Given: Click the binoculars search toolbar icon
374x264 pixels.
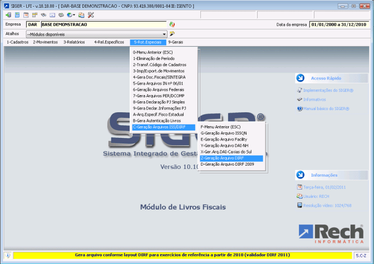Looking at the screenshot, I should pyautogui.click(x=43, y=15).
